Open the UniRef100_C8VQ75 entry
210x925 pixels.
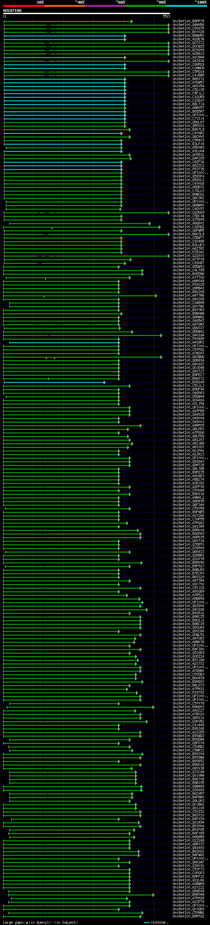click(x=188, y=29)
